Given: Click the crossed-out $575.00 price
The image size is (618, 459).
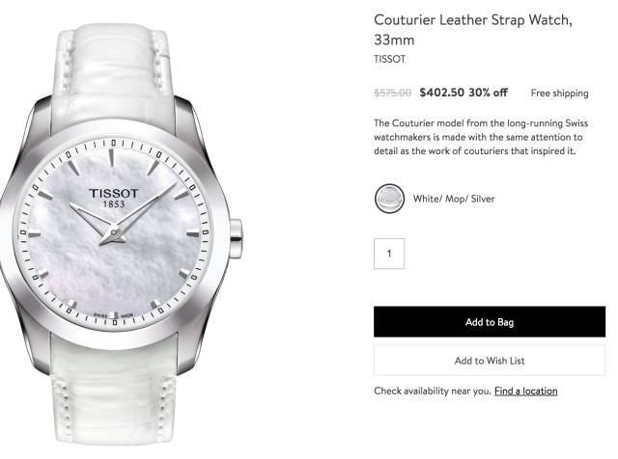Looking at the screenshot, I should pos(393,93).
